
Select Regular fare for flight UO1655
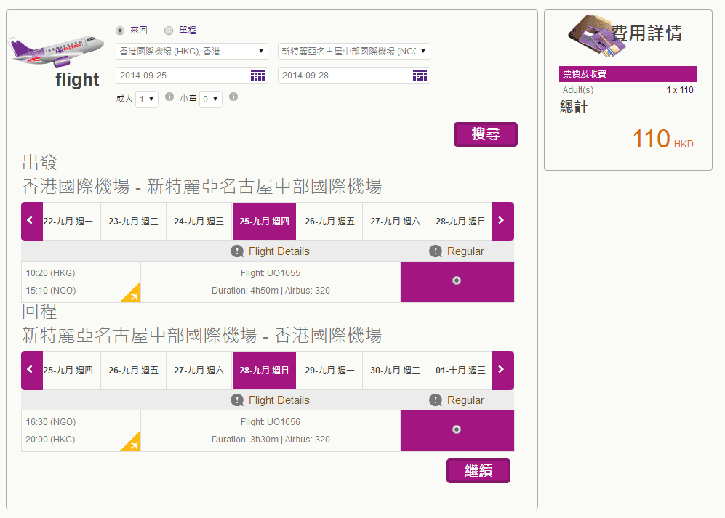[x=457, y=281]
